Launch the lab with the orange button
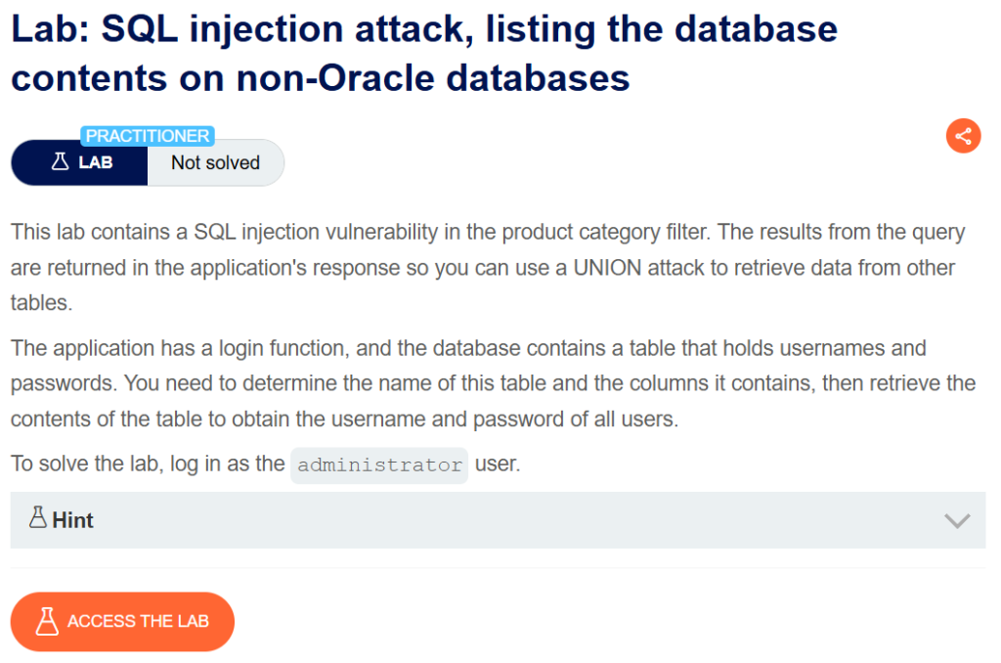Viewport: 1001px width, 663px height. click(122, 621)
